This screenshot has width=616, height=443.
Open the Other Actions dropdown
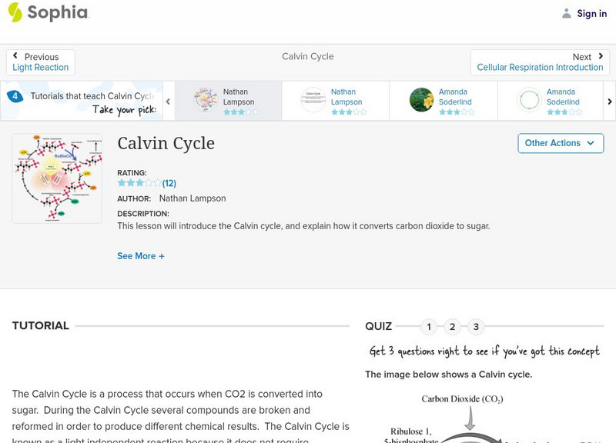(x=560, y=143)
